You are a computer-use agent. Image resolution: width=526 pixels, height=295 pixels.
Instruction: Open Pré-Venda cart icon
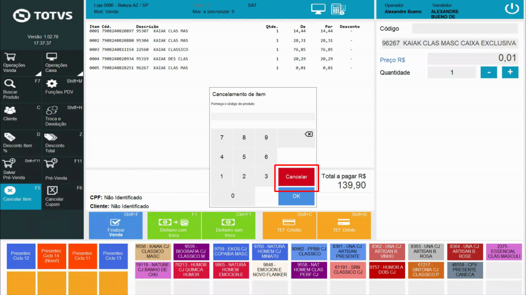pyautogui.click(x=51, y=163)
